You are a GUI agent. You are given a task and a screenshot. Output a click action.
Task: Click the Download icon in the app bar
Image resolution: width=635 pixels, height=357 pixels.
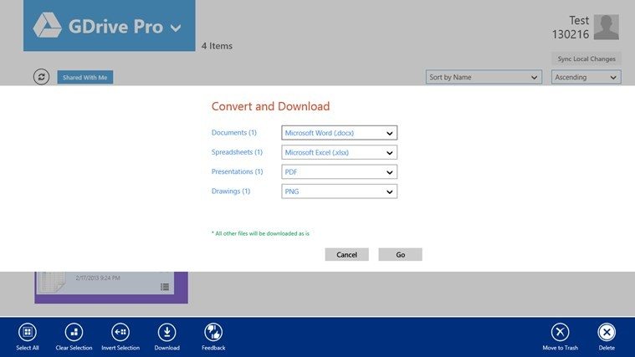pos(166,332)
